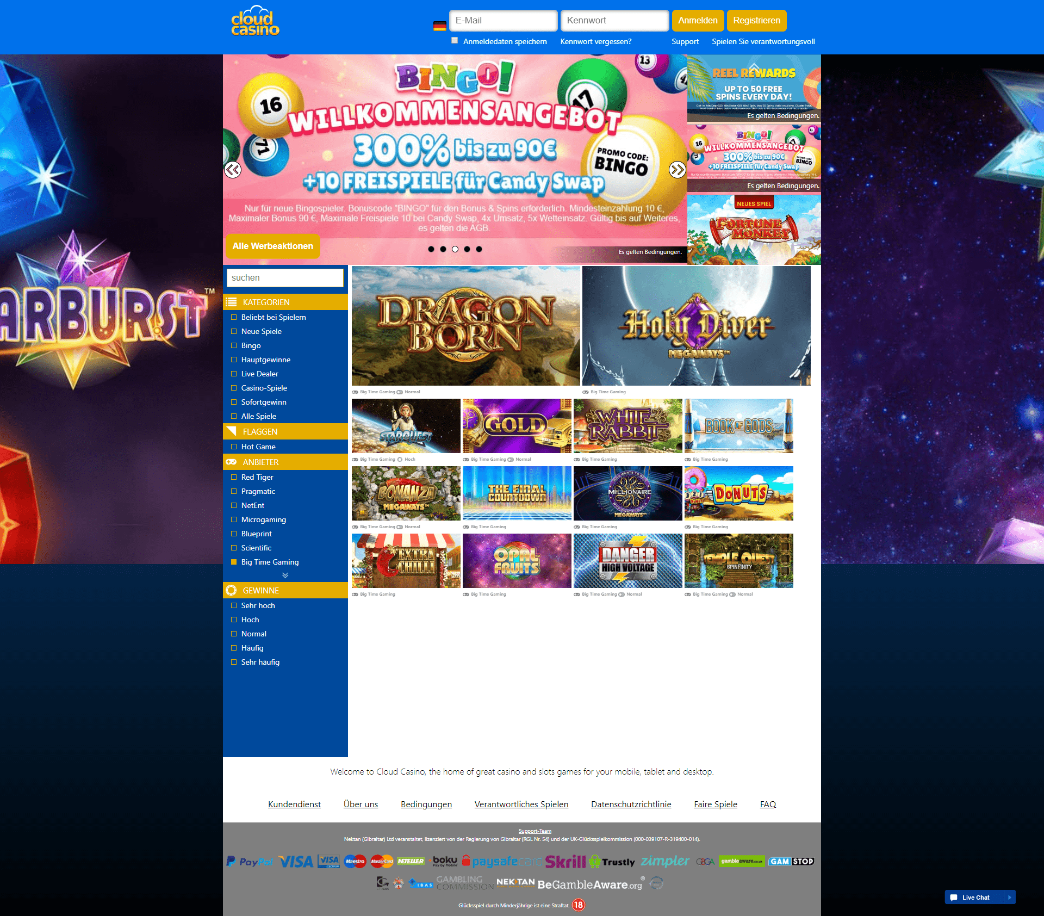Expand the Live Chat side arrow

pyautogui.click(x=1009, y=898)
